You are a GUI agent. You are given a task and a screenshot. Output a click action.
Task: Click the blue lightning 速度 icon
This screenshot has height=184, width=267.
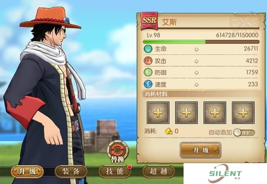pos(148,84)
